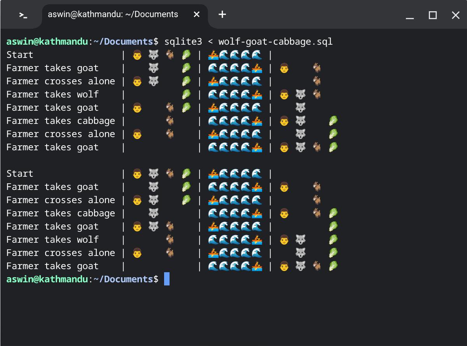Select the aswin@kathmandu: ~/Documents tab

point(113,15)
